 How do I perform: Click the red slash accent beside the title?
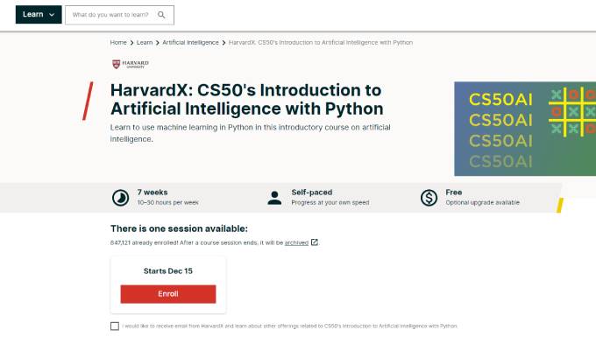point(88,101)
